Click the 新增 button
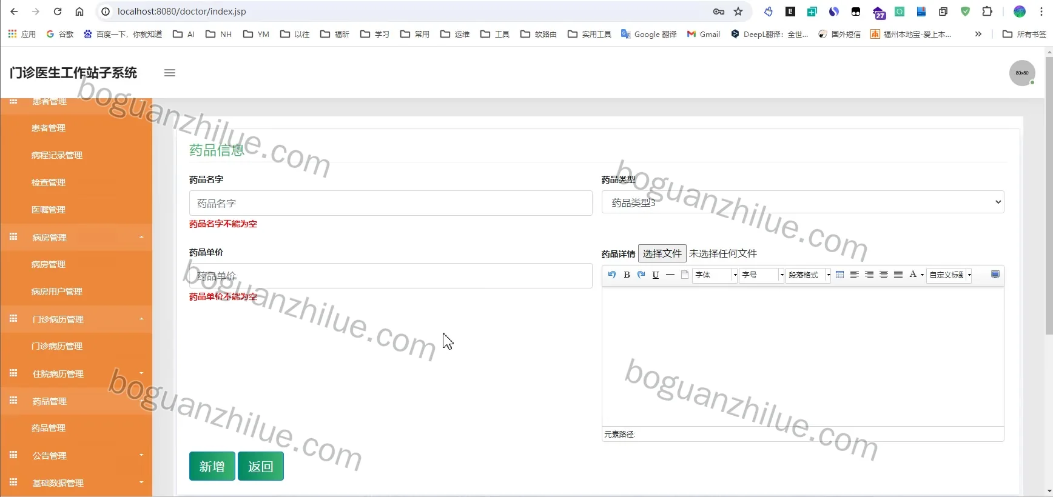This screenshot has width=1053, height=497. pyautogui.click(x=212, y=466)
